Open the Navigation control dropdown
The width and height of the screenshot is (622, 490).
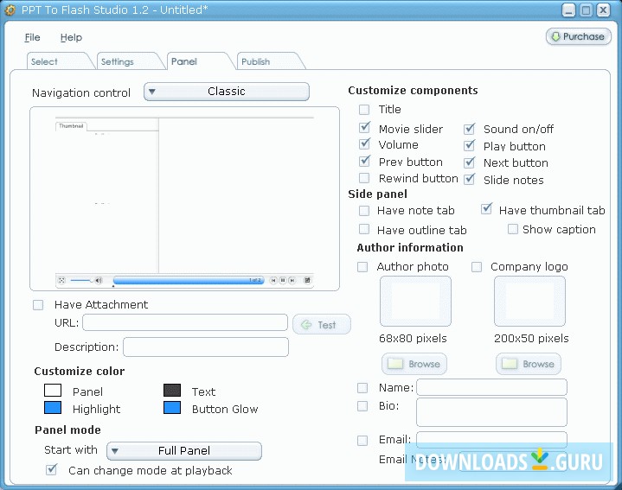click(x=227, y=92)
